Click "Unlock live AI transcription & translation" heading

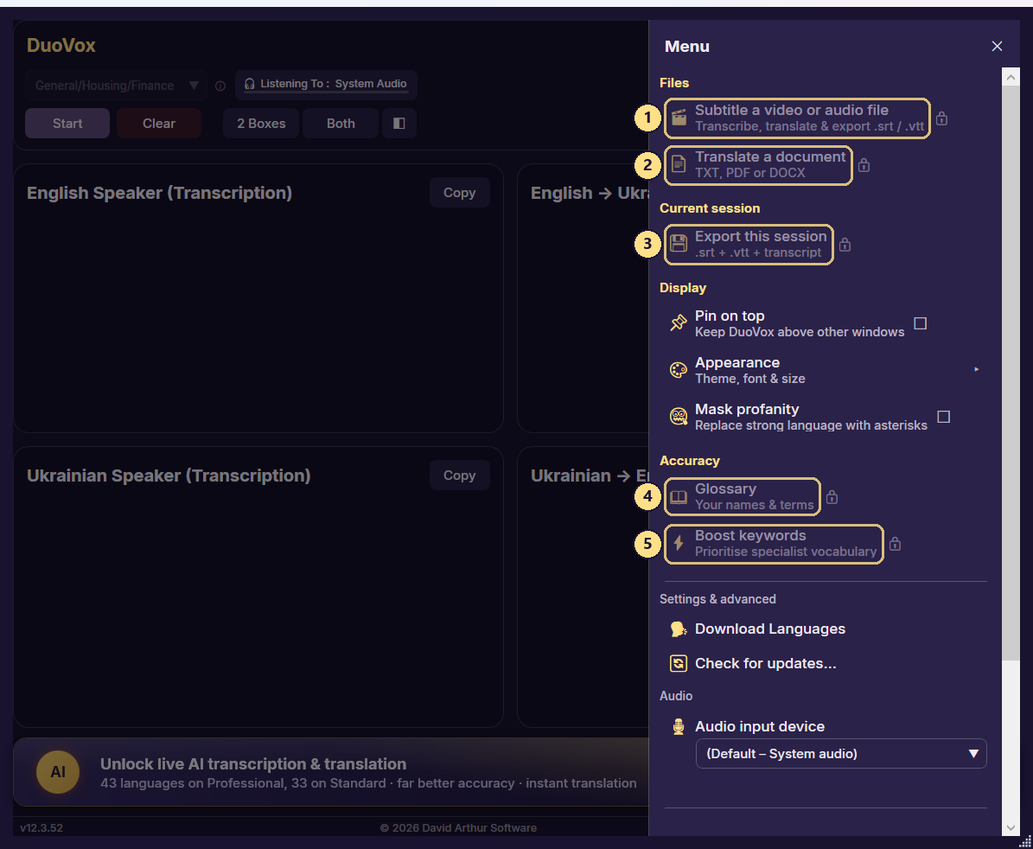click(253, 763)
